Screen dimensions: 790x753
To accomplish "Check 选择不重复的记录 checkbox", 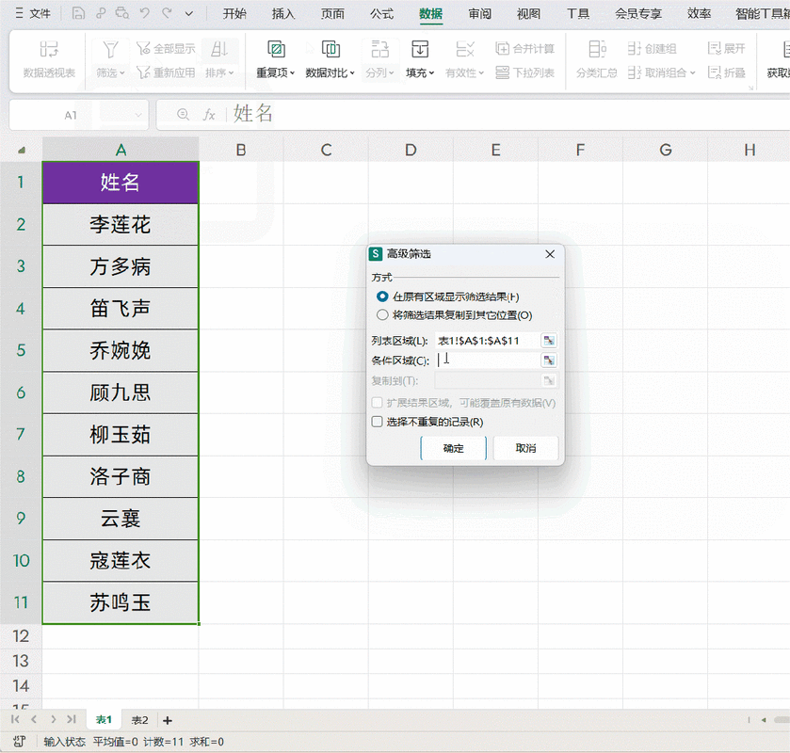I will pyautogui.click(x=377, y=422).
